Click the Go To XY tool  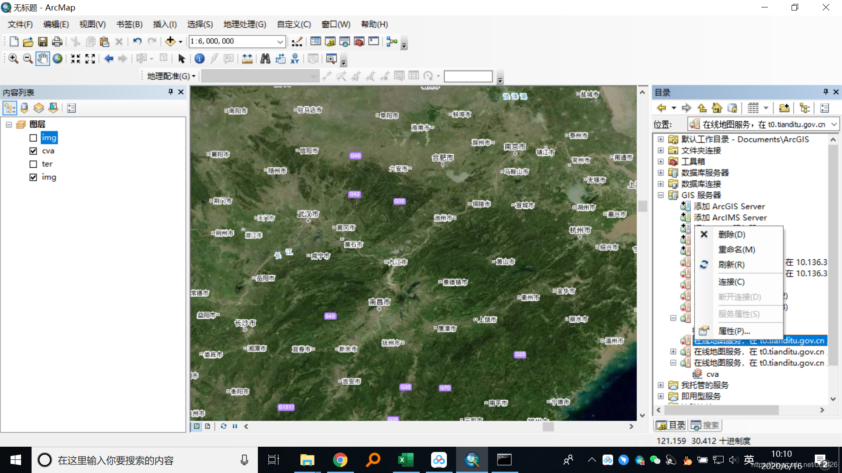point(295,59)
